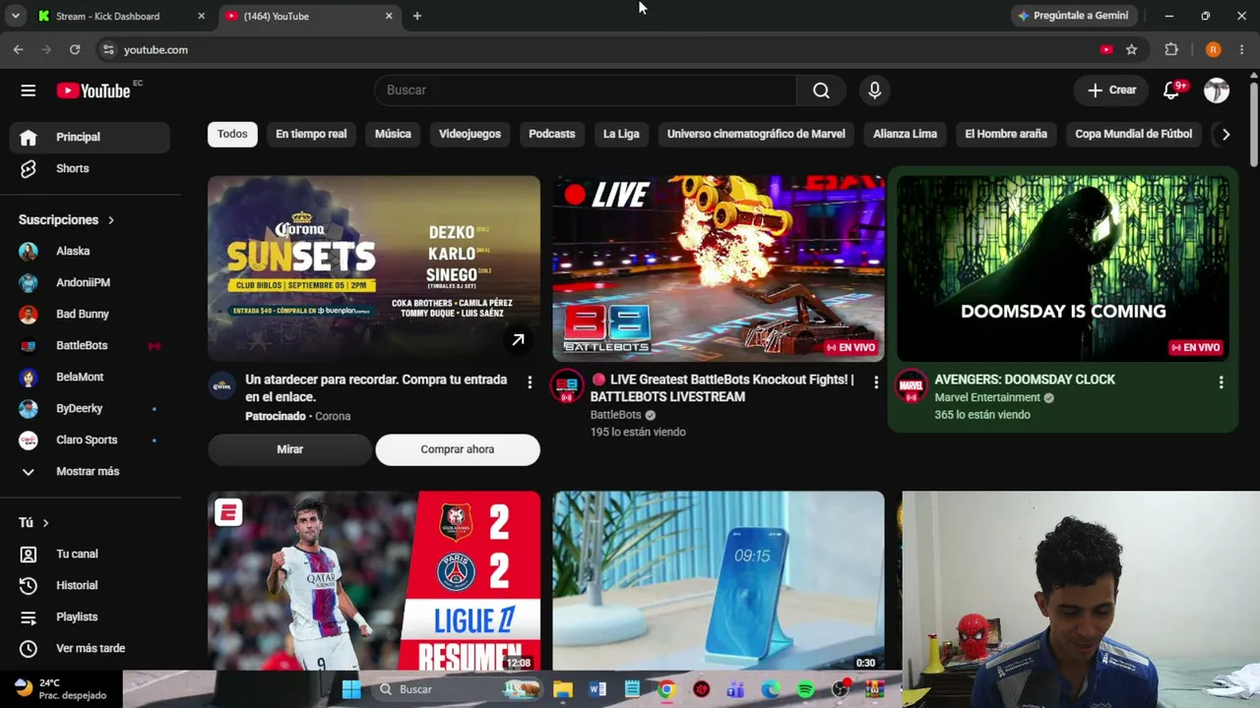Expand the Suscripciones section

(x=67, y=219)
